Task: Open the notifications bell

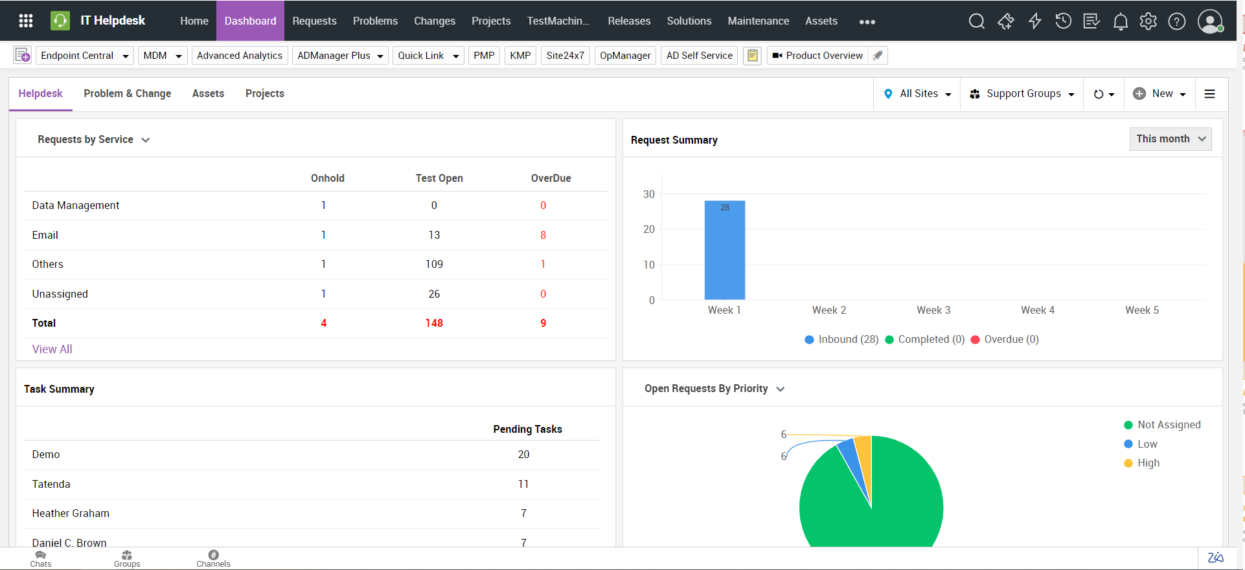Action: pyautogui.click(x=1120, y=22)
